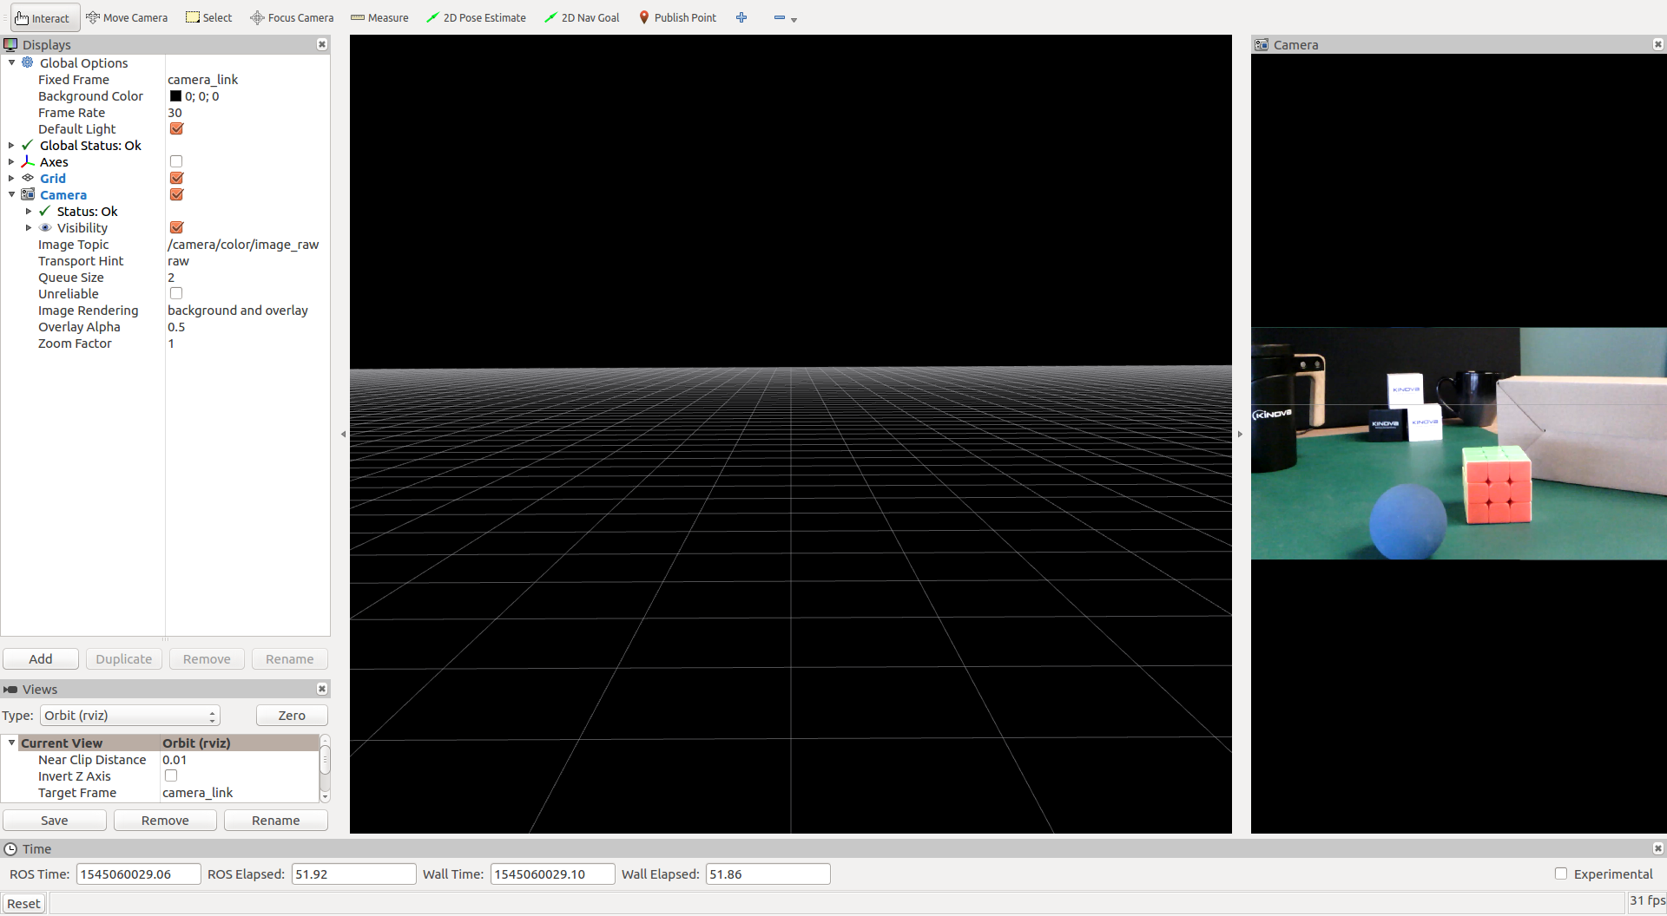The width and height of the screenshot is (1667, 916).
Task: Click the Fixed Frame value camera_link
Action: pyautogui.click(x=202, y=79)
